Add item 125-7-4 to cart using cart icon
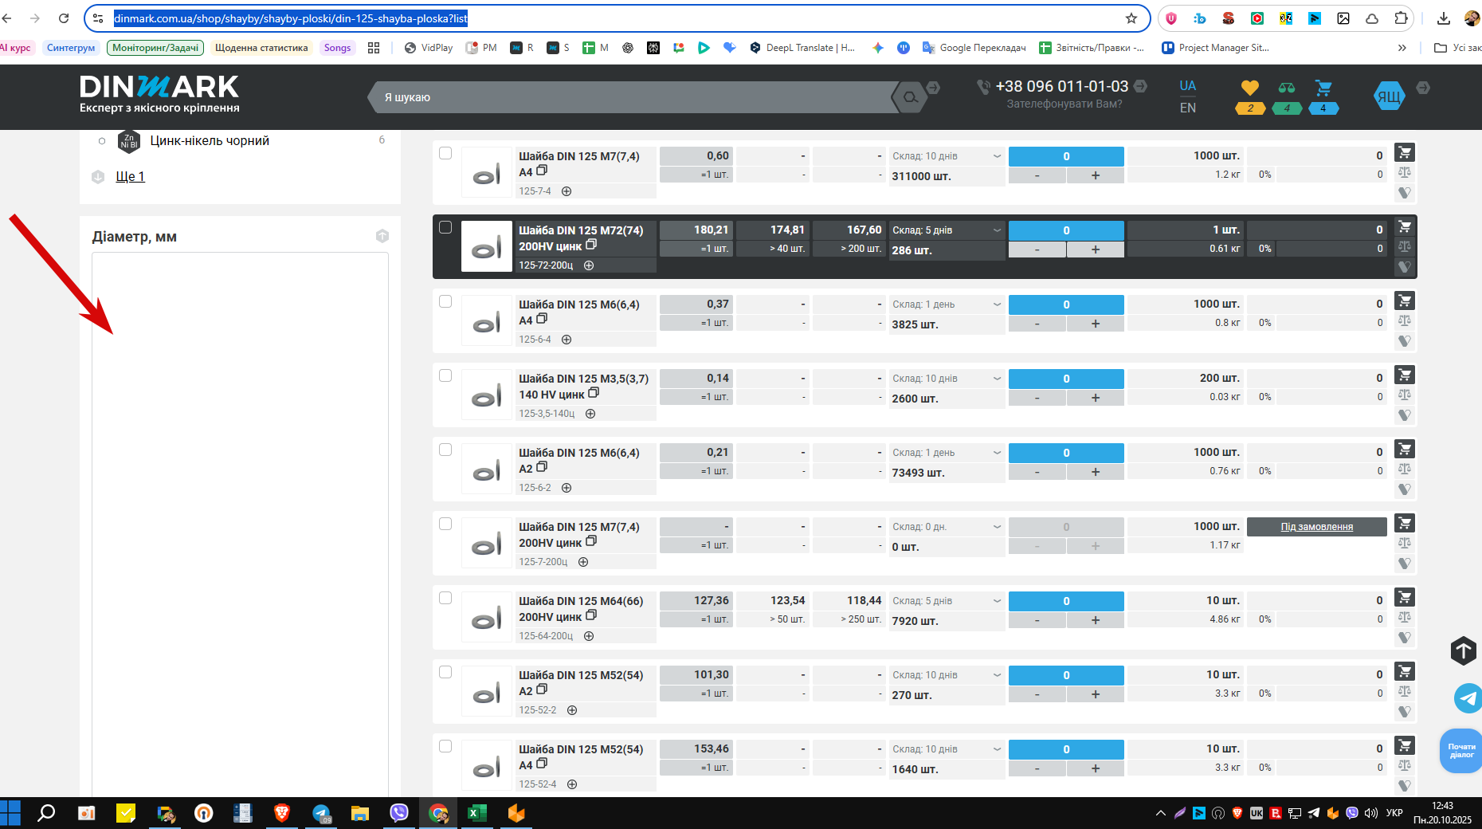Viewport: 1482px width, 829px height. (x=1405, y=152)
